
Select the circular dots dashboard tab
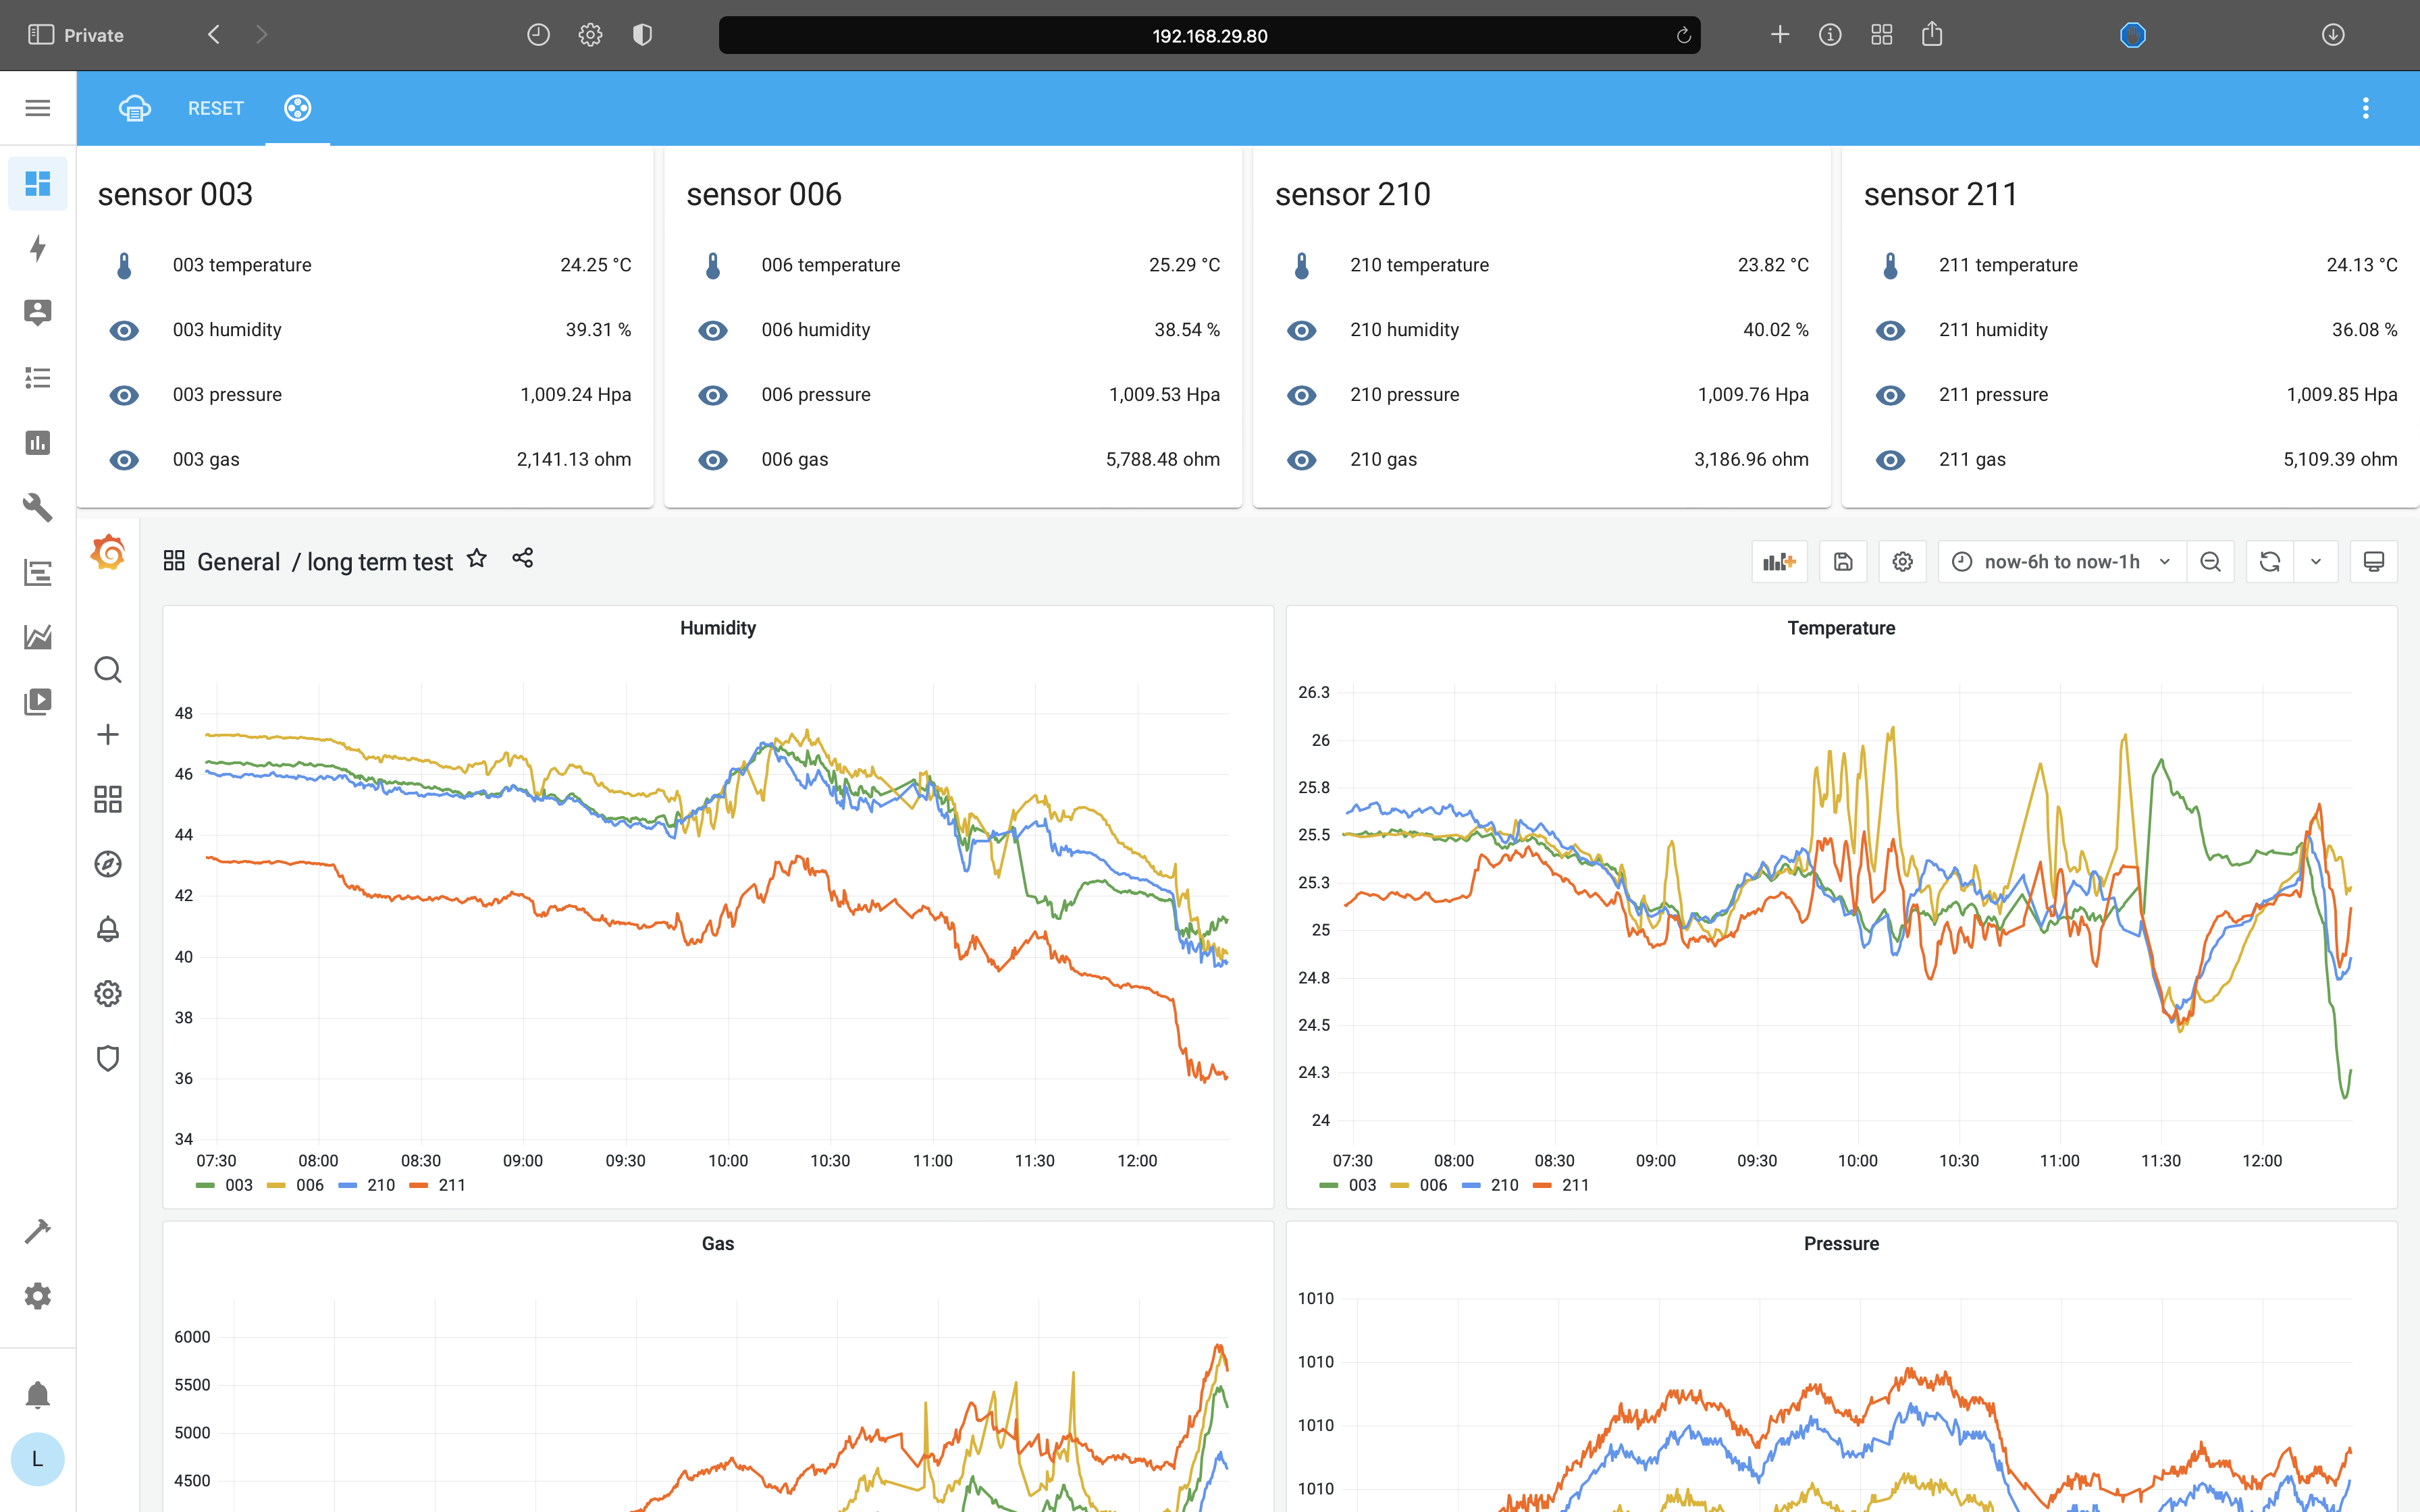pos(298,108)
